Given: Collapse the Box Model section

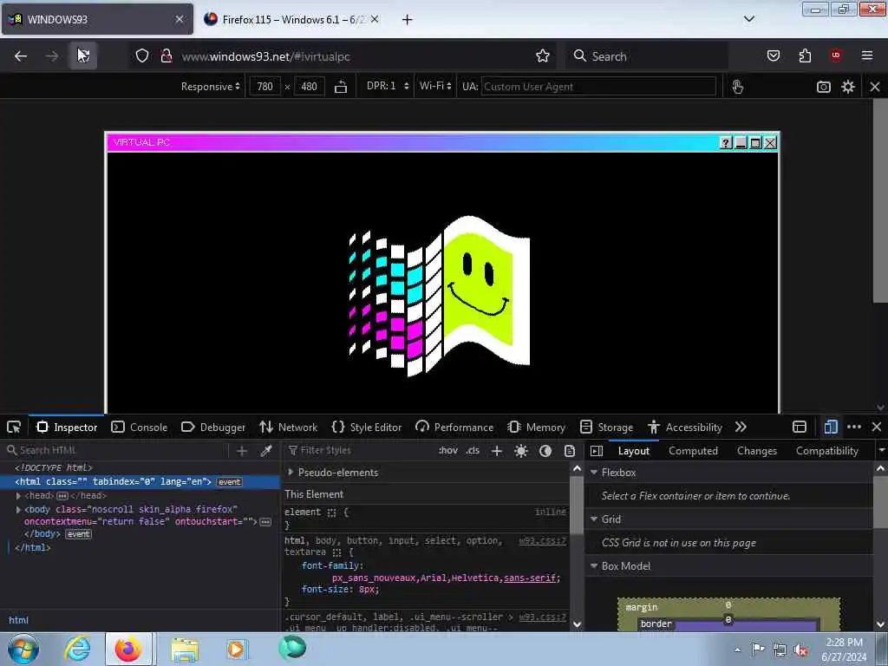Looking at the screenshot, I should pyautogui.click(x=594, y=565).
